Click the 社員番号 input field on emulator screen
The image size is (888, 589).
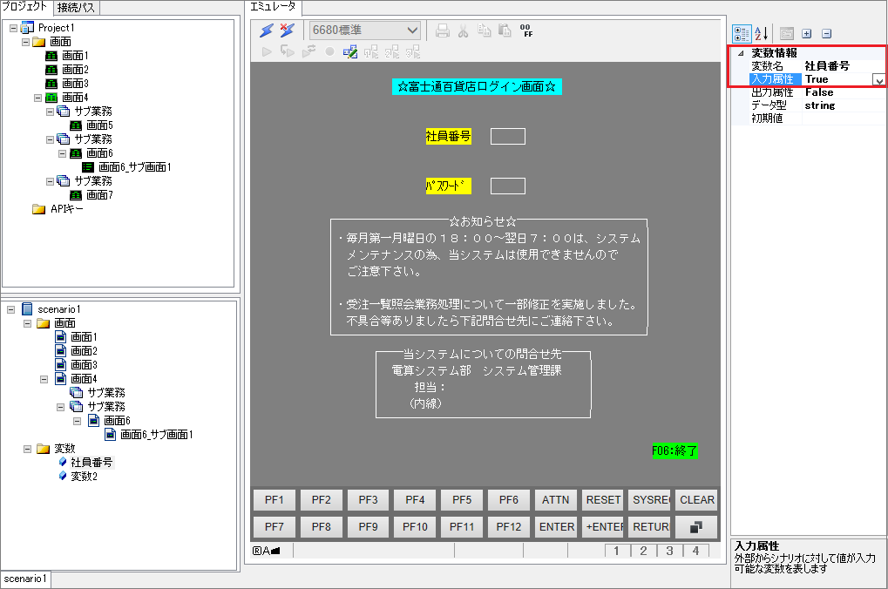pyautogui.click(x=508, y=137)
